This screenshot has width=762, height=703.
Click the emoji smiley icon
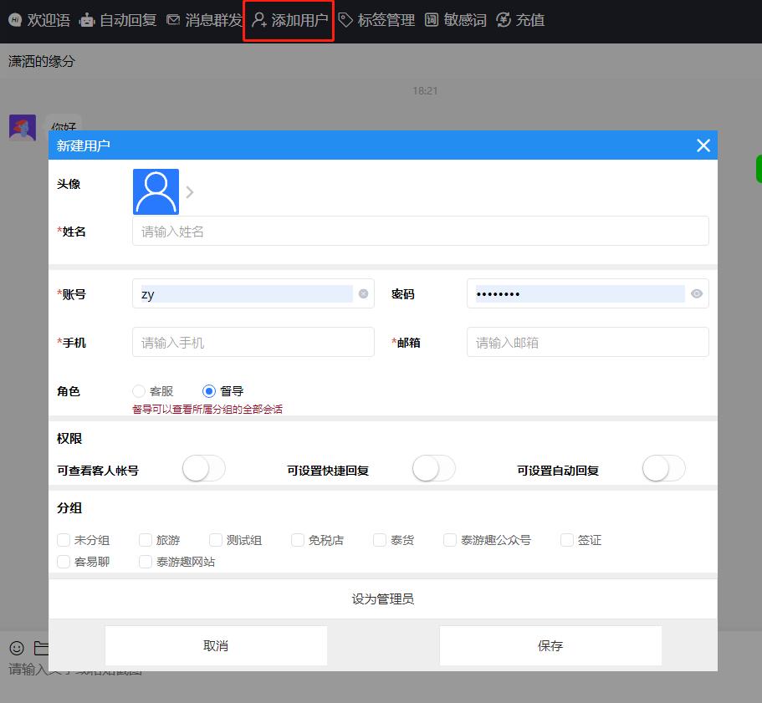pyautogui.click(x=15, y=648)
